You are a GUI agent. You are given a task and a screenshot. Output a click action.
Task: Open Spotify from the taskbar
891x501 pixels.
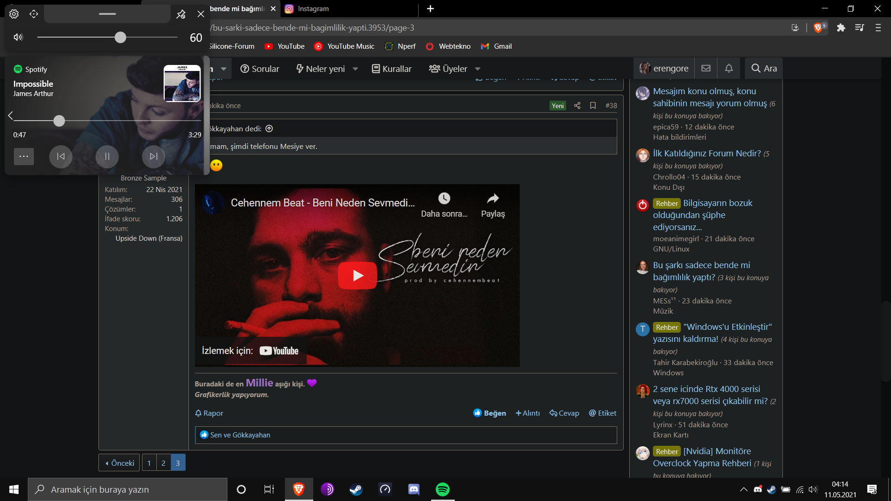(443, 489)
